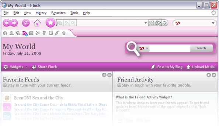Viewport: 219px width, 137px height.
Task: Open the Edit menu
Action: tap(16, 13)
